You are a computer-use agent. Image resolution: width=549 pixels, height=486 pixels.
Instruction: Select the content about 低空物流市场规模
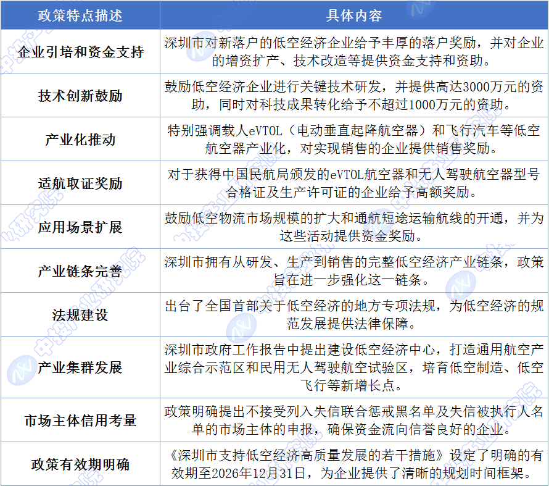point(354,227)
